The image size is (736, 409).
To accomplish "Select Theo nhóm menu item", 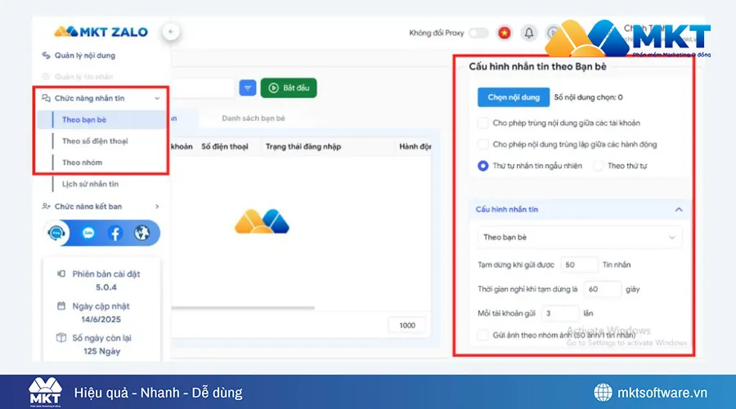I will [x=82, y=163].
